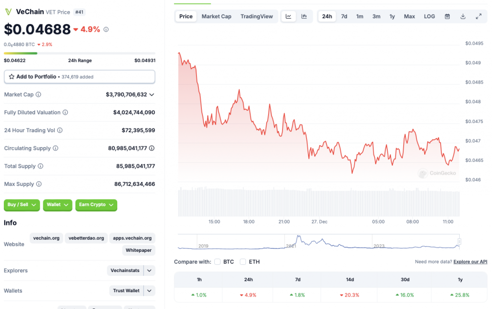Click the $0.04688 price text

(x=37, y=29)
